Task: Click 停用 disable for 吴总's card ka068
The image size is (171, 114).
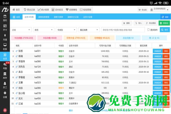Action: [166, 72]
